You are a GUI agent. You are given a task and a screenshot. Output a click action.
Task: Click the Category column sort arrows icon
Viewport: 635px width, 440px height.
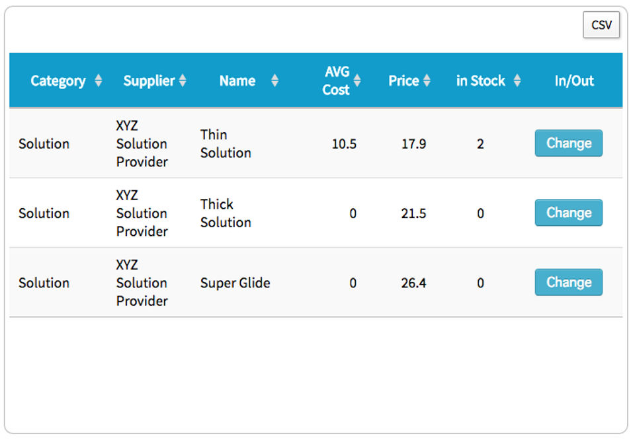(99, 81)
